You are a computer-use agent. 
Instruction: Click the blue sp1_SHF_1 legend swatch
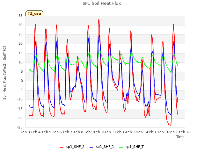[91, 147]
